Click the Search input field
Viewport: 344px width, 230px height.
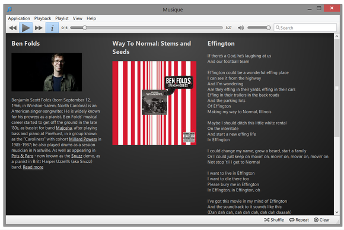(x=305, y=28)
